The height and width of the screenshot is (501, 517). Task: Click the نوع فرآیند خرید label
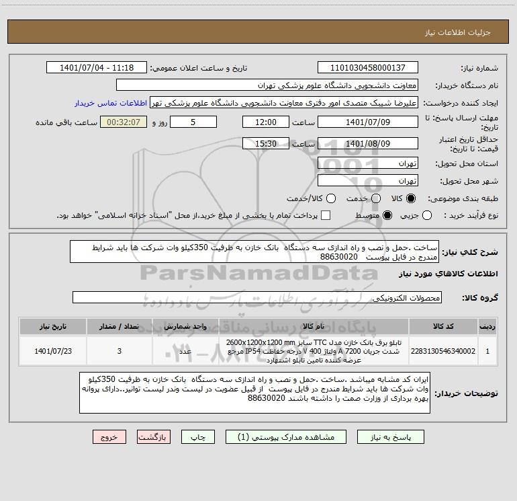(471, 215)
